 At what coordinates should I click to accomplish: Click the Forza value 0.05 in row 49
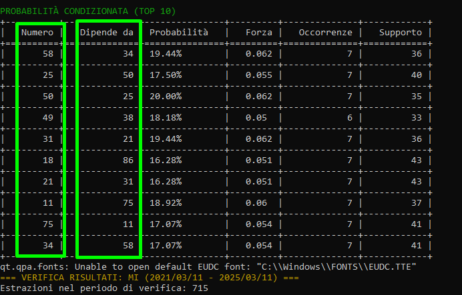256,117
